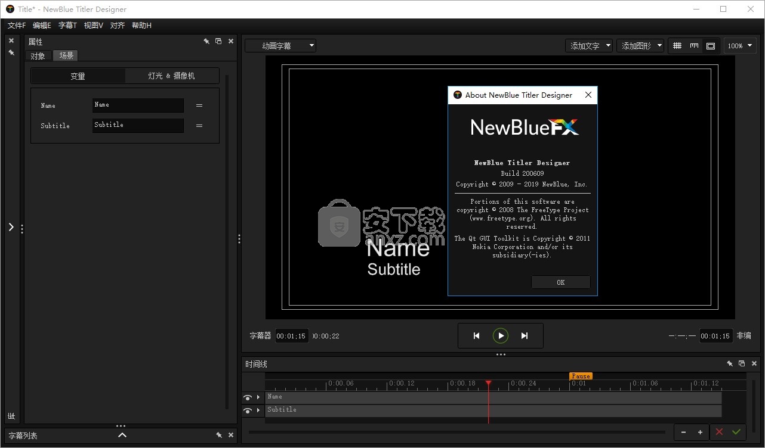Click the orange Pause timeline marker

581,376
